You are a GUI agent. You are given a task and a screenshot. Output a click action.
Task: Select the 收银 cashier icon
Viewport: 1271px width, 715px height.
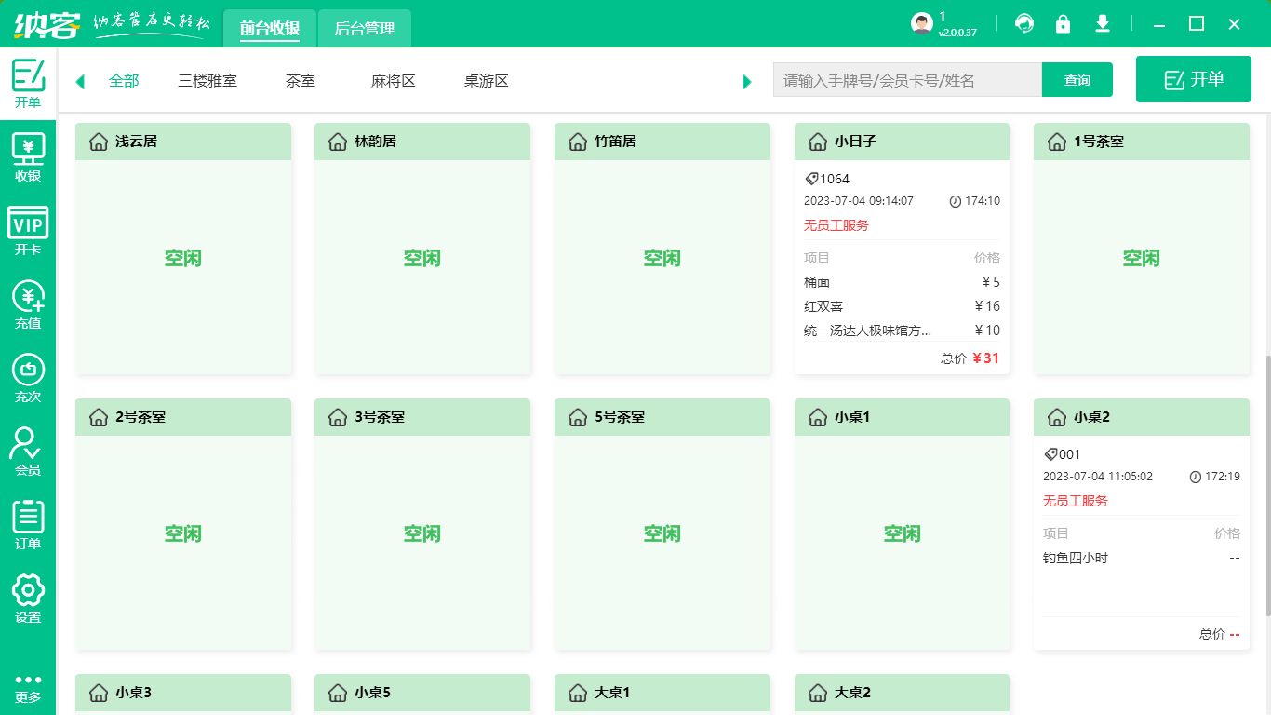pyautogui.click(x=27, y=154)
